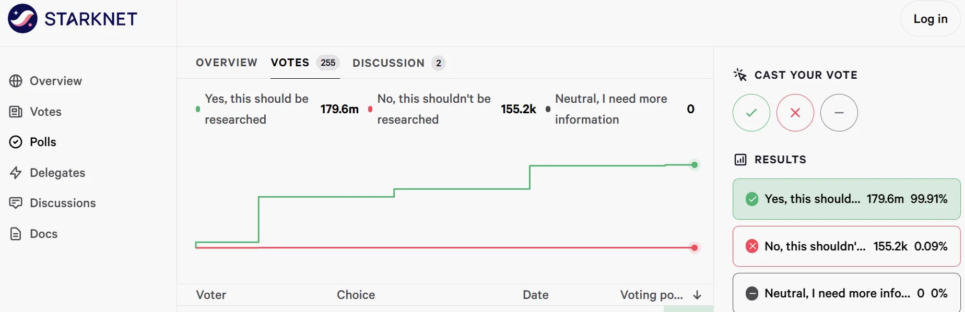The height and width of the screenshot is (312, 965).
Task: Click the Neutral result row
Action: [x=846, y=293]
